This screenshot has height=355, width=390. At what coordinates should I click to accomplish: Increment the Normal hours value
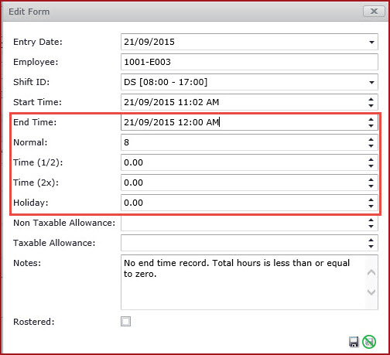coord(371,139)
